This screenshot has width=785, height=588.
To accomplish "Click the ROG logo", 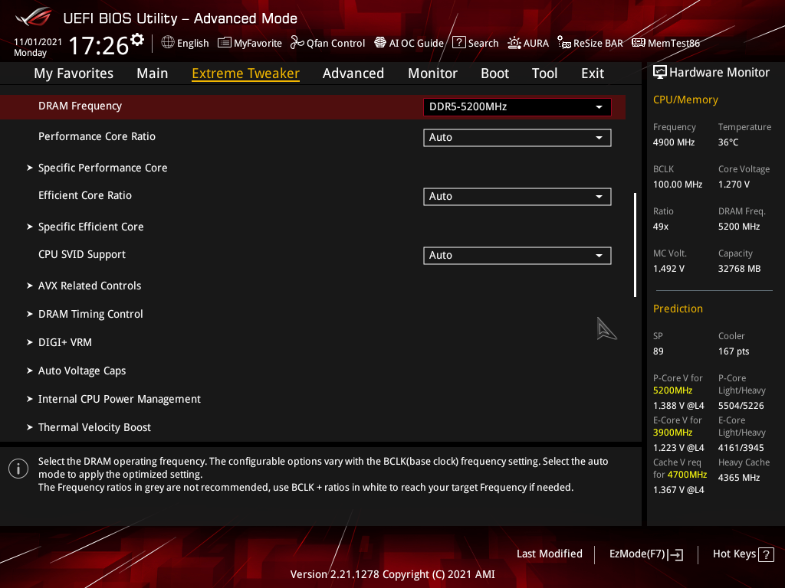I will click(x=34, y=17).
